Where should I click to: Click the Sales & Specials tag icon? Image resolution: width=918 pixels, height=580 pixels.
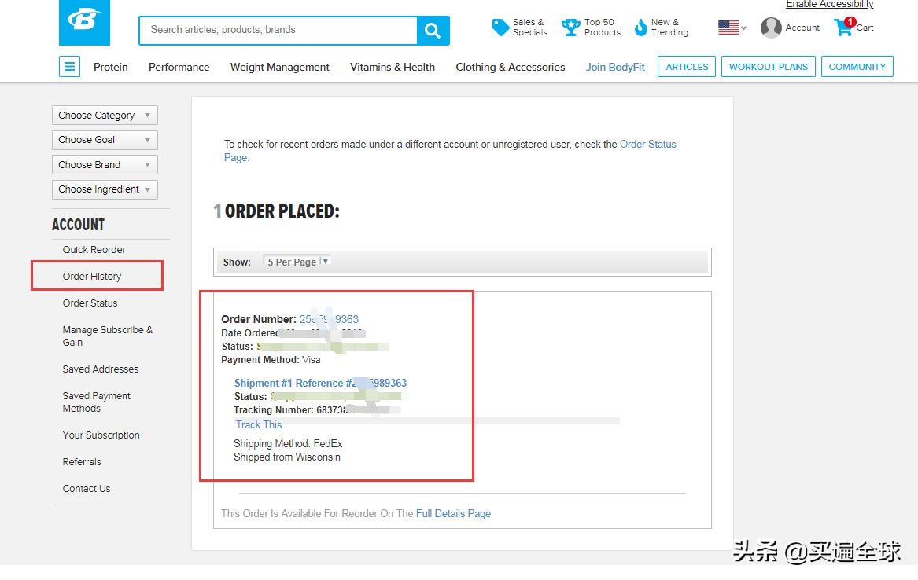tap(500, 27)
